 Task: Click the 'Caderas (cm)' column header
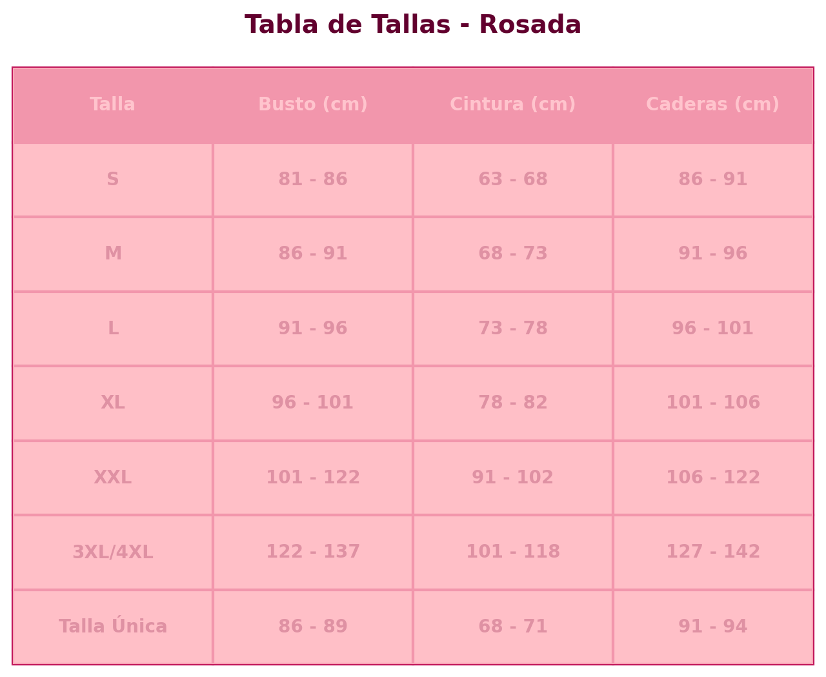pos(712,105)
